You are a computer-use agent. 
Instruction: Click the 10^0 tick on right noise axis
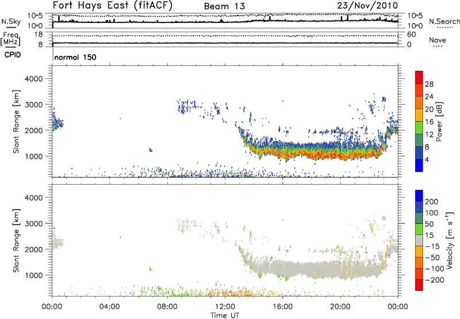click(415, 26)
